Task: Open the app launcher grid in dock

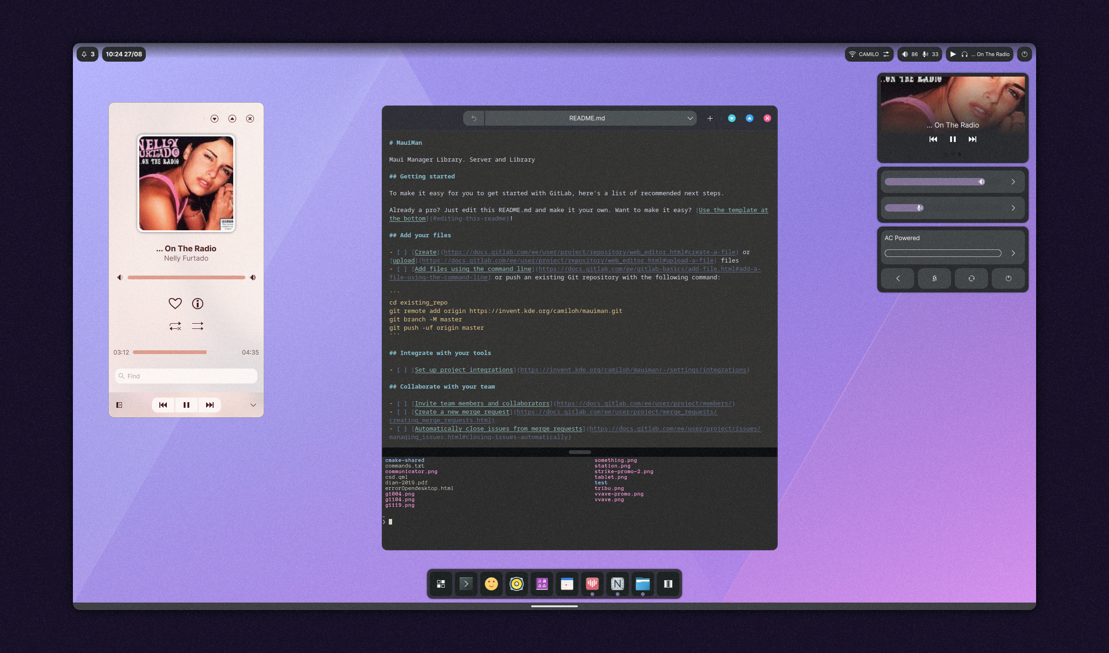Action: coord(441,584)
